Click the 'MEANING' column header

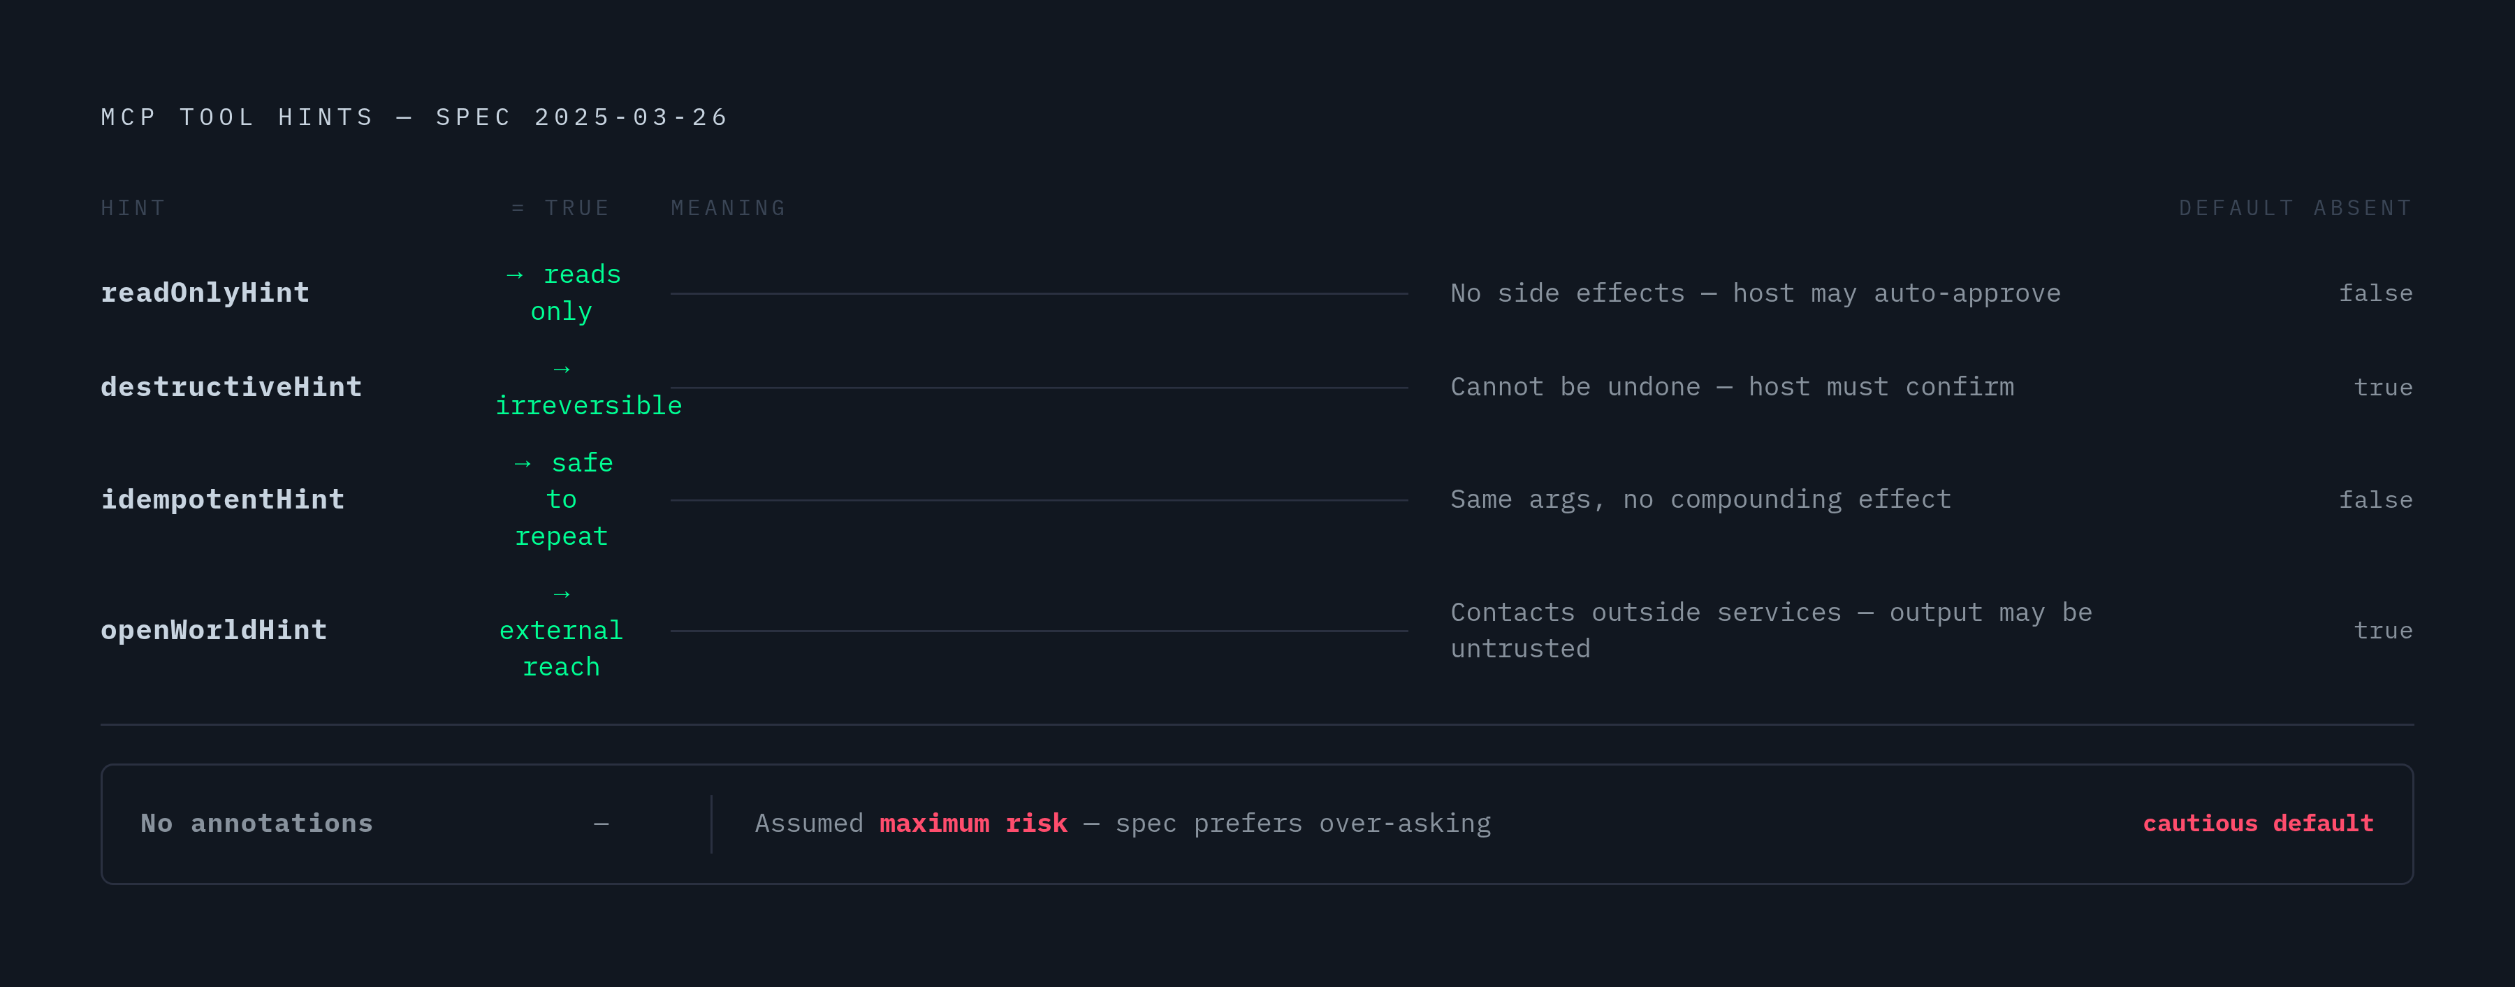click(x=729, y=208)
